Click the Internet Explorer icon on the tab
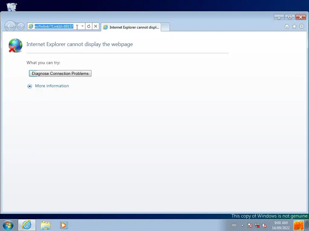 point(105,27)
